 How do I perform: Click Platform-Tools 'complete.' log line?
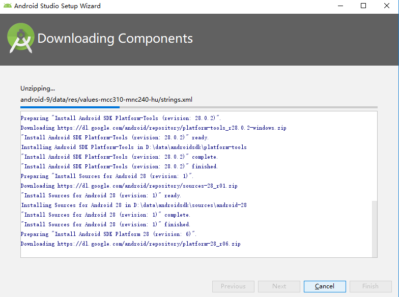pos(119,157)
